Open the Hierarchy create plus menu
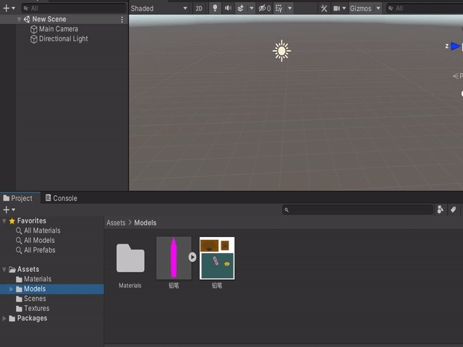Screen dimensions: 463x347 coord(9,8)
